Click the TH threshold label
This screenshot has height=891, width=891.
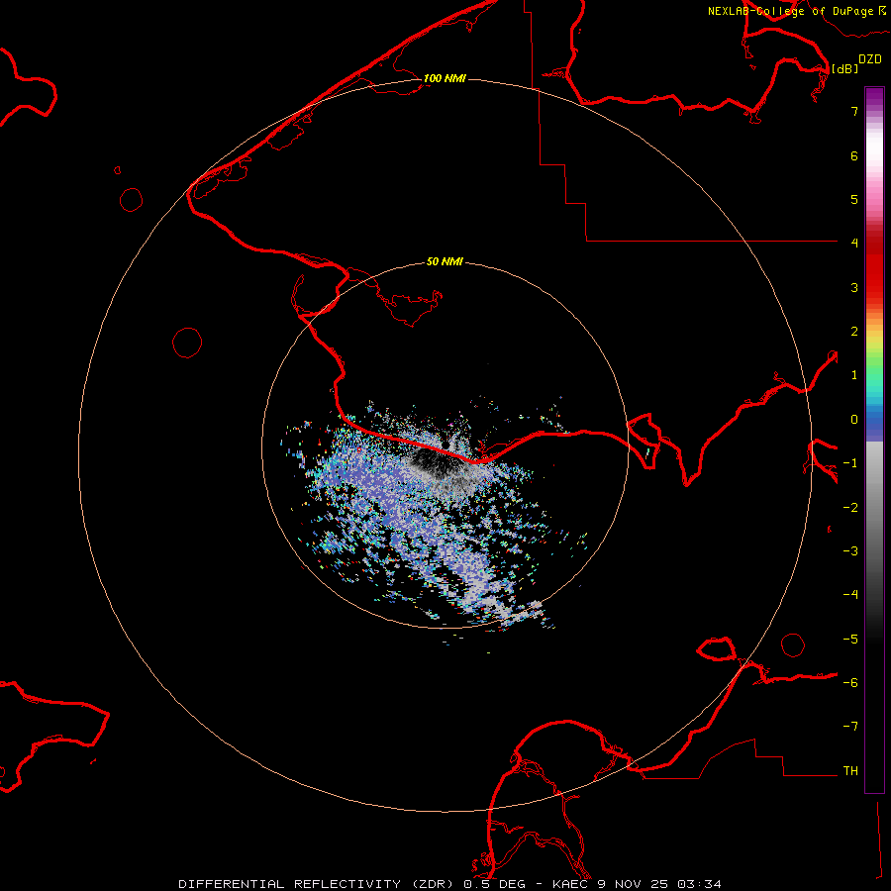[850, 771]
